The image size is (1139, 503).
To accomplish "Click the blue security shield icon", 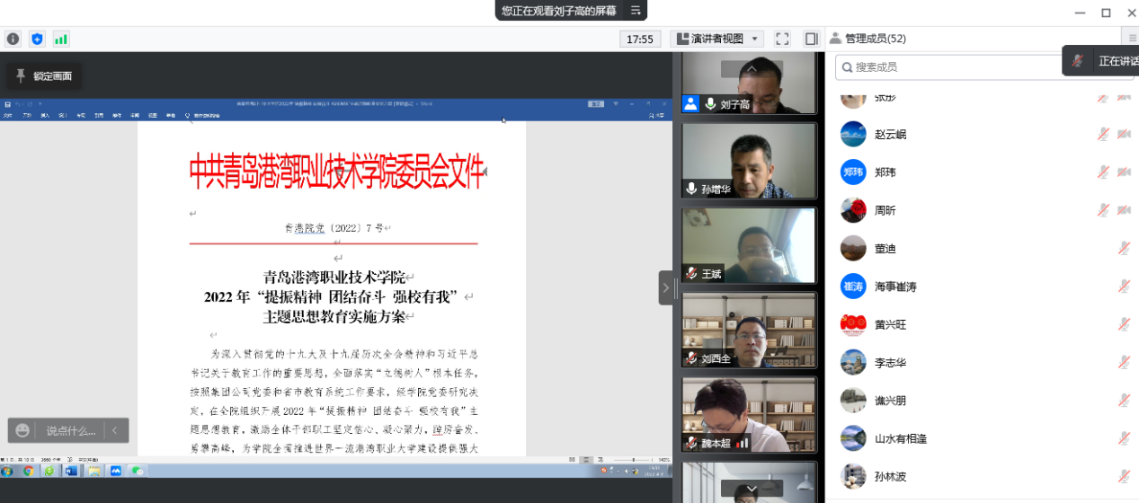I will [x=37, y=39].
